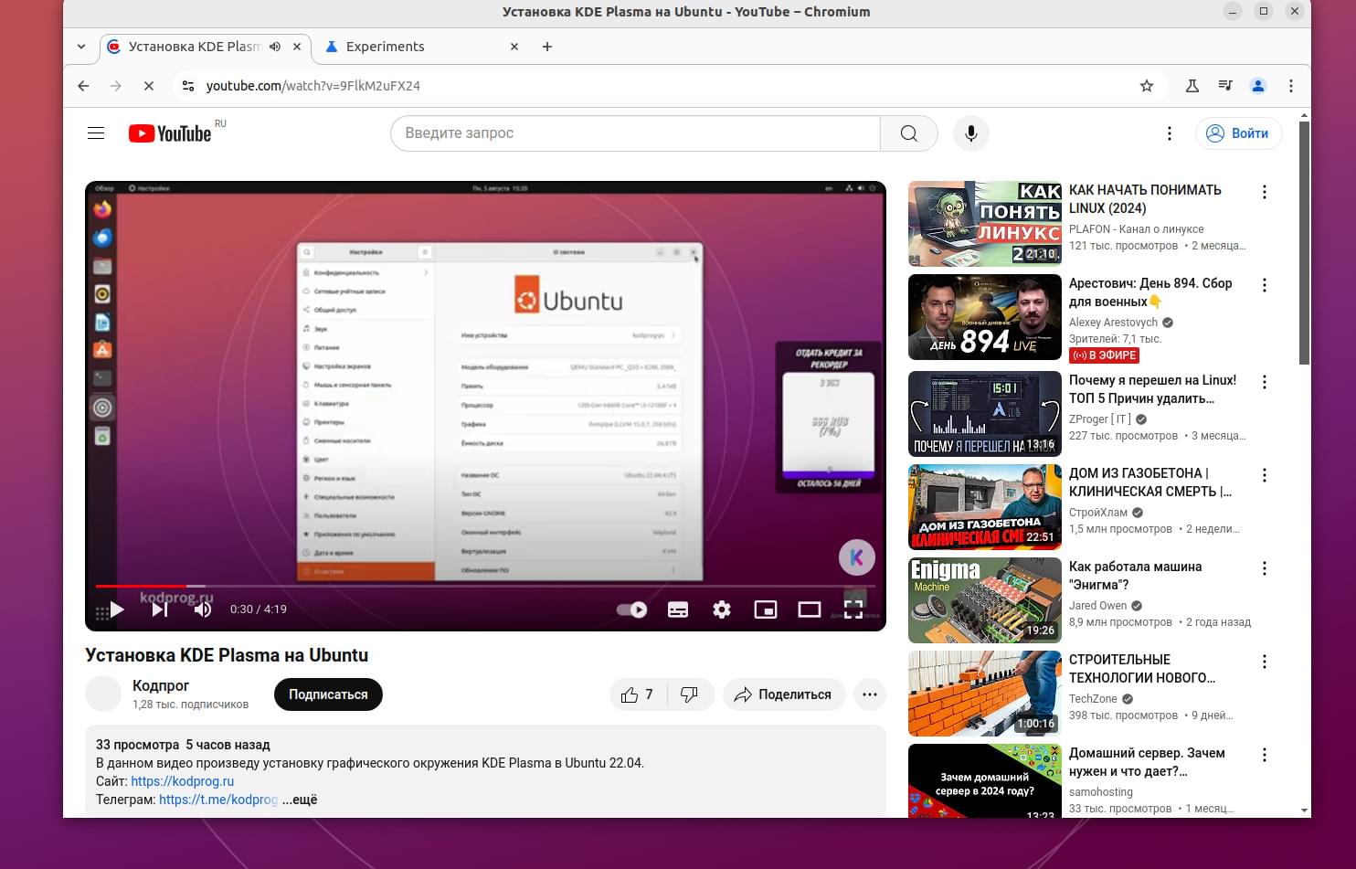Open the ДЕНЬ 894 live thumbnail
This screenshot has width=1356, height=869.
[x=985, y=317]
